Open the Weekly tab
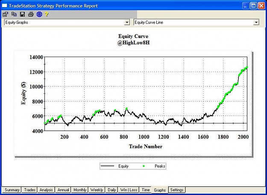This screenshot has width=267, height=195. click(97, 190)
